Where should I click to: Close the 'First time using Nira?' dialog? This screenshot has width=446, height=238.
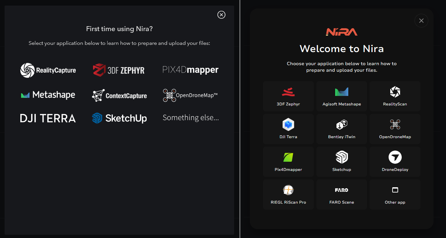pyautogui.click(x=221, y=15)
